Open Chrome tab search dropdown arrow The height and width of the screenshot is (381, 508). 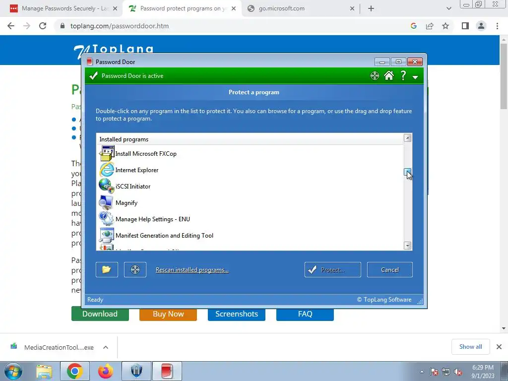[448, 9]
